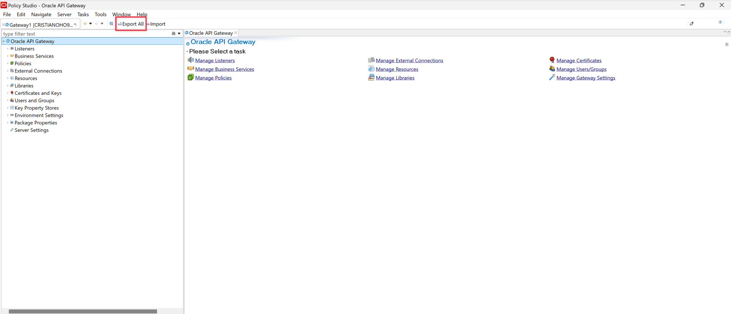This screenshot has height=314, width=731.
Task: Click the Manage Gateway Settings wrench icon
Action: point(552,77)
